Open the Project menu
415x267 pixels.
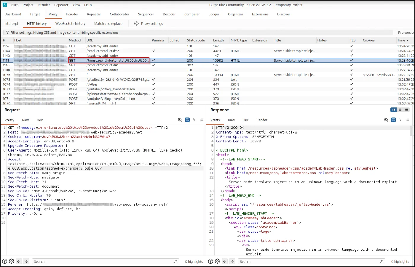click(28, 5)
